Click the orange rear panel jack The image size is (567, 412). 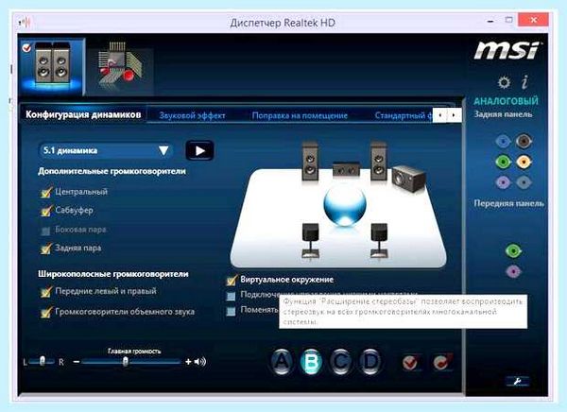[x=524, y=162]
